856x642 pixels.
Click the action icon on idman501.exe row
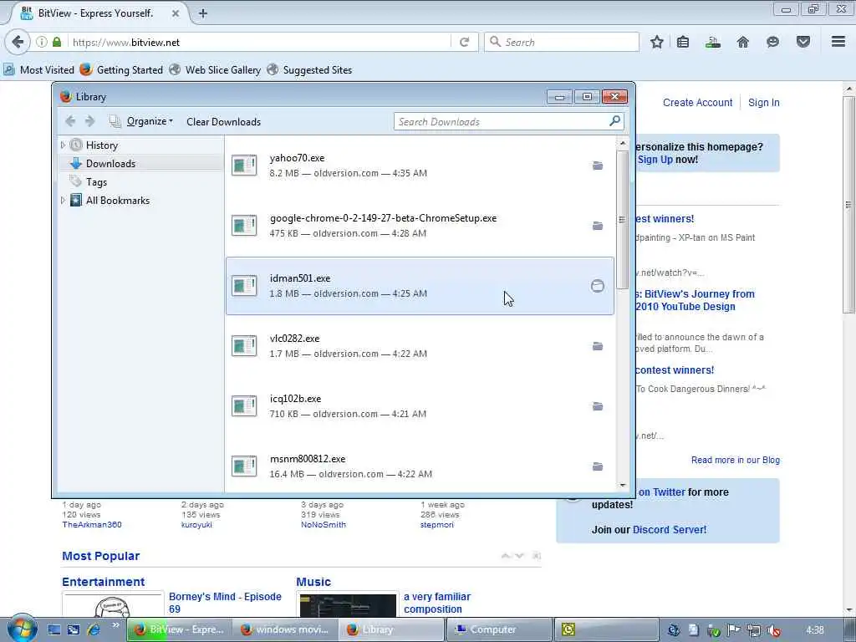point(598,286)
